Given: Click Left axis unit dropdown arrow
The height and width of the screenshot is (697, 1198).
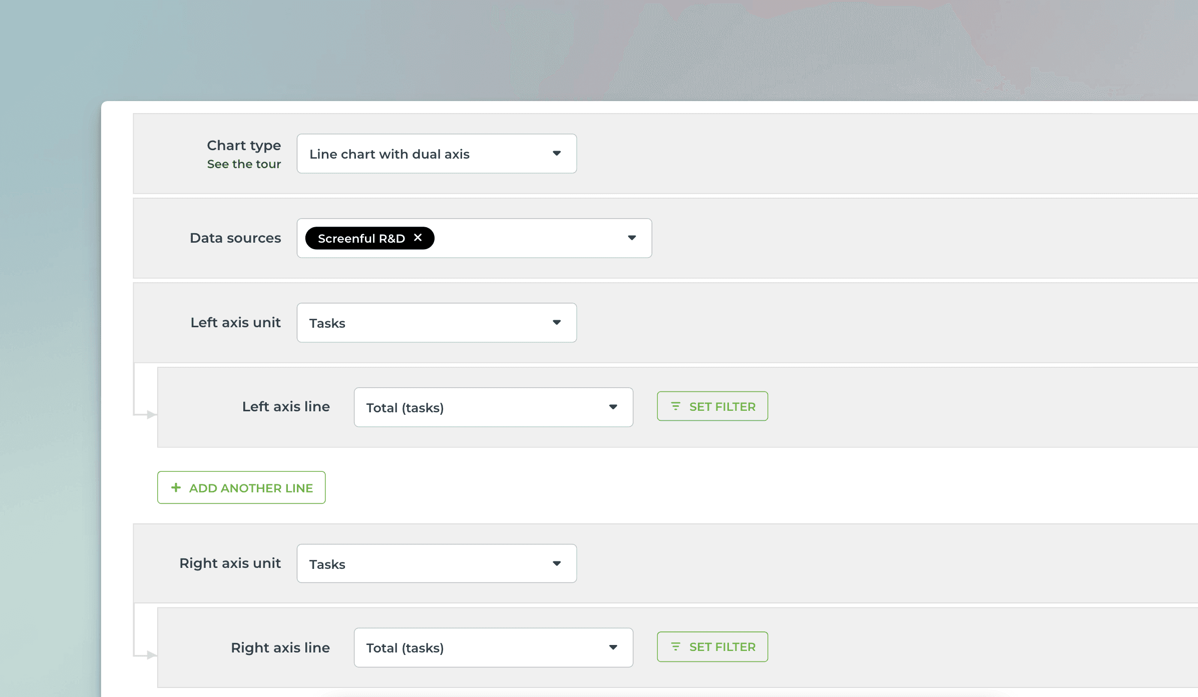Looking at the screenshot, I should point(556,323).
